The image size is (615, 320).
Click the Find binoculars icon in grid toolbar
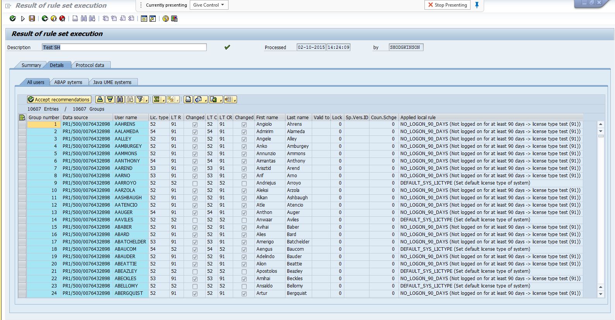click(x=120, y=99)
